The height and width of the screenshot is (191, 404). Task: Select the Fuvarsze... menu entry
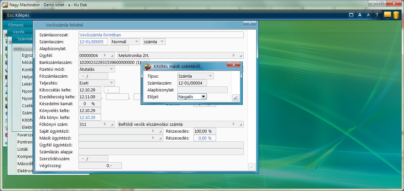pyautogui.click(x=25, y=135)
